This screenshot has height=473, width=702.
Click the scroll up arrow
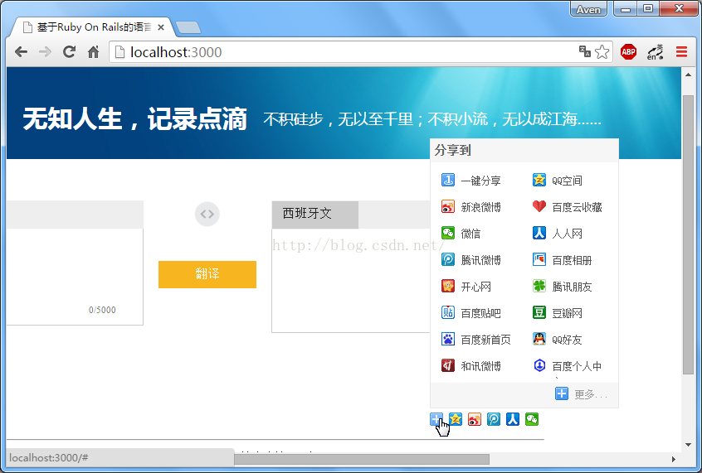point(688,75)
